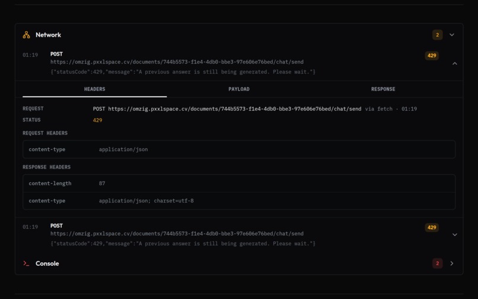Click the response content-type header key
This screenshot has height=299, width=478.
47,201
